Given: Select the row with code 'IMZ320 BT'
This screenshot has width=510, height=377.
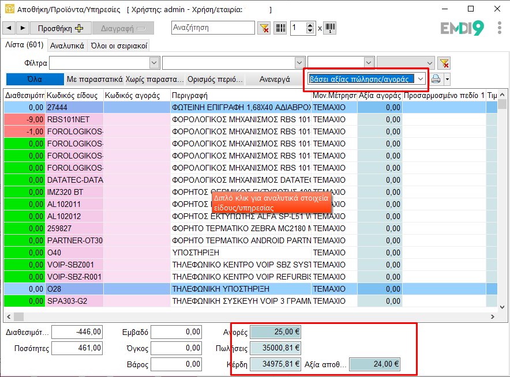Looking at the screenshot, I should click(x=250, y=192).
